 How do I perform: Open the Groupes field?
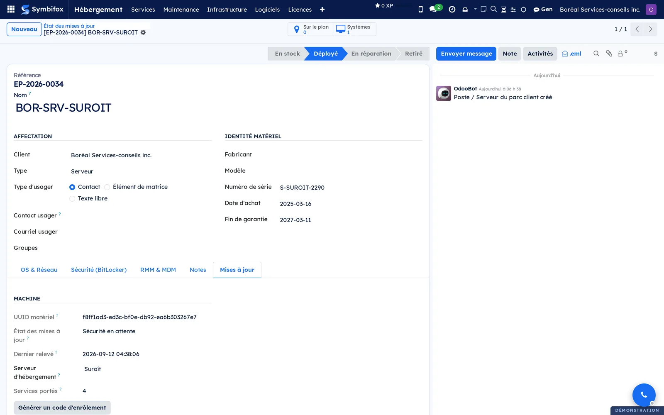coord(140,248)
